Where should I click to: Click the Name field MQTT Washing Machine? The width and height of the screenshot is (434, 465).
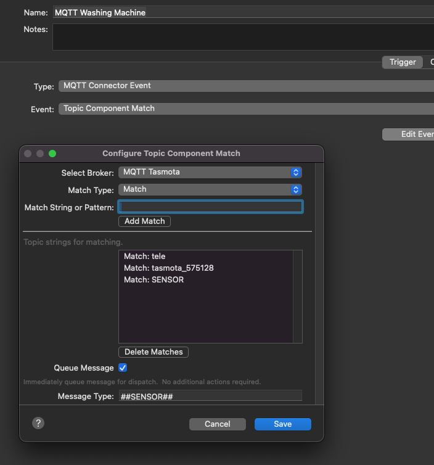pyautogui.click(x=244, y=12)
